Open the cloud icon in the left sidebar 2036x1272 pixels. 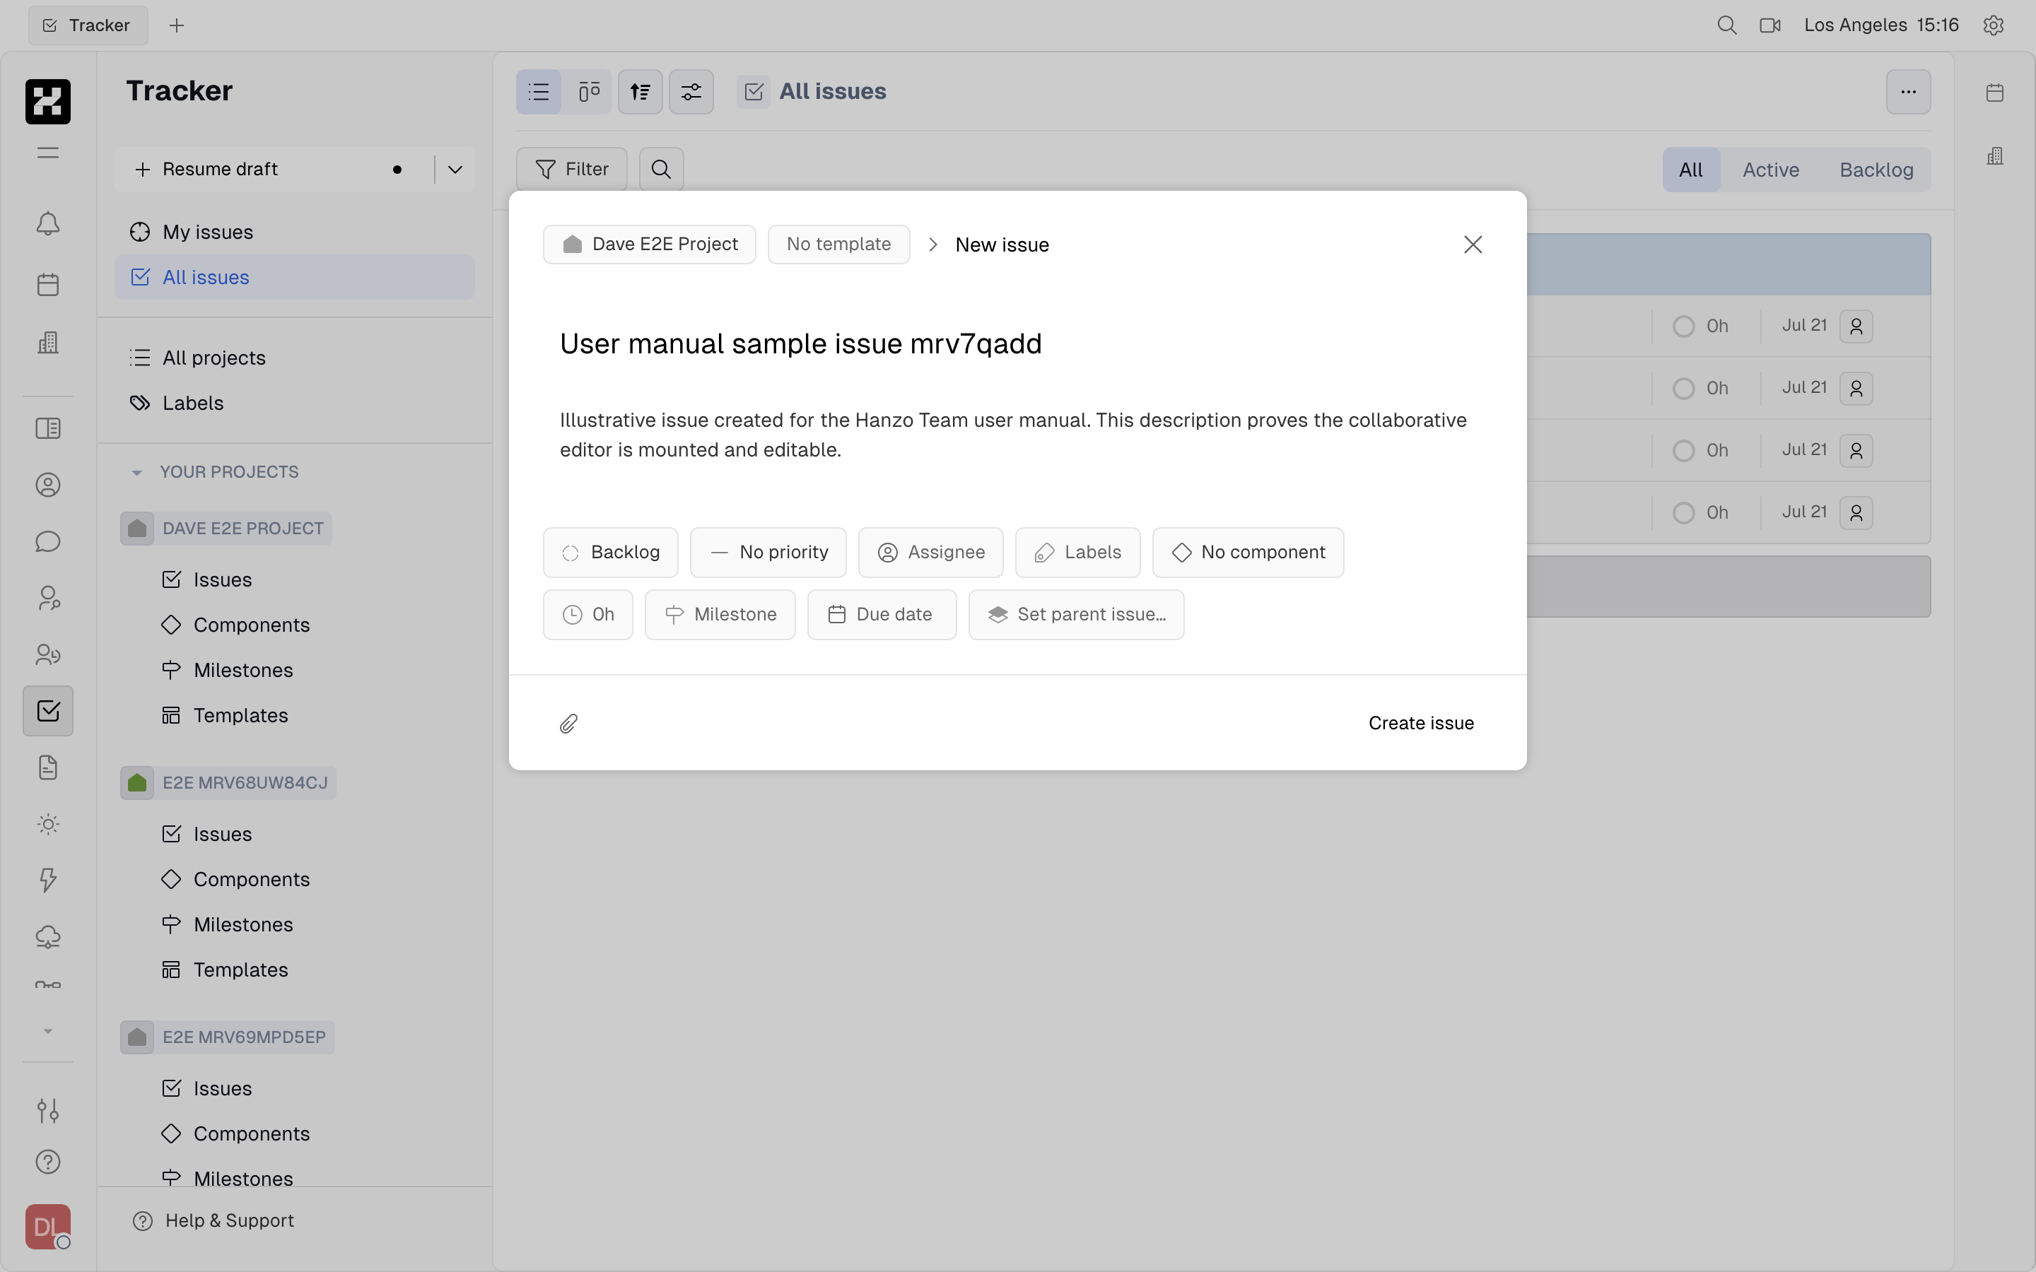[x=48, y=936]
